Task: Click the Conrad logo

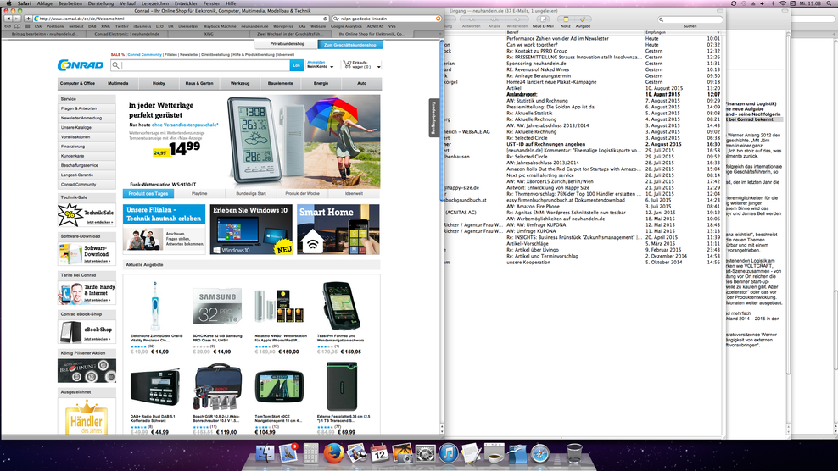Action: 81,65
